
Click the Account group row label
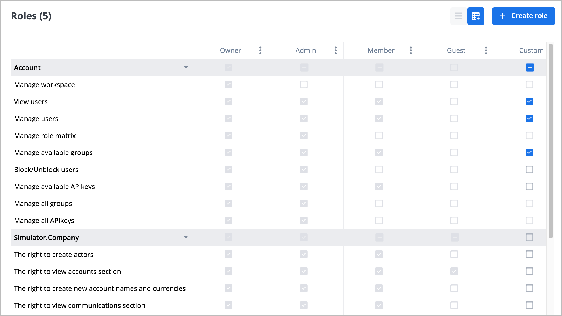pyautogui.click(x=27, y=68)
